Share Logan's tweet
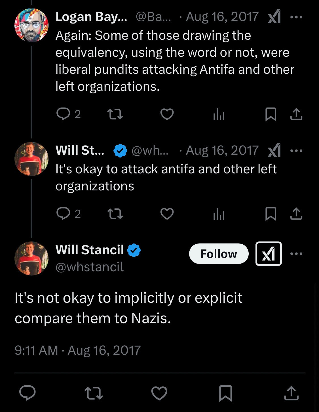Screen dimensions: 319x412 [x=296, y=114]
